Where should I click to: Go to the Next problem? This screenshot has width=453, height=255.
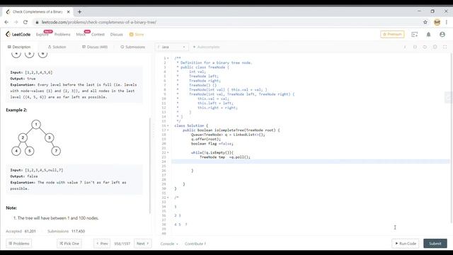click(143, 244)
